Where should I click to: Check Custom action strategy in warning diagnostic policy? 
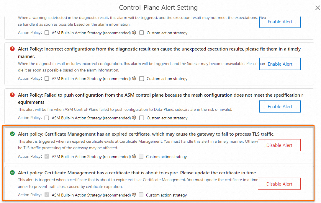[142, 33]
